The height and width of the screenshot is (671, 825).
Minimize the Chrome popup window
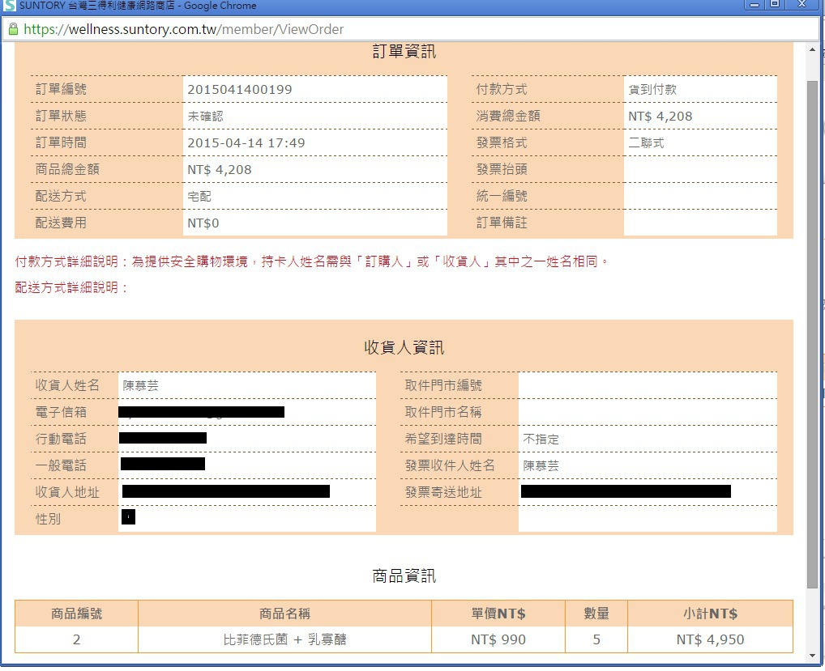pyautogui.click(x=754, y=5)
